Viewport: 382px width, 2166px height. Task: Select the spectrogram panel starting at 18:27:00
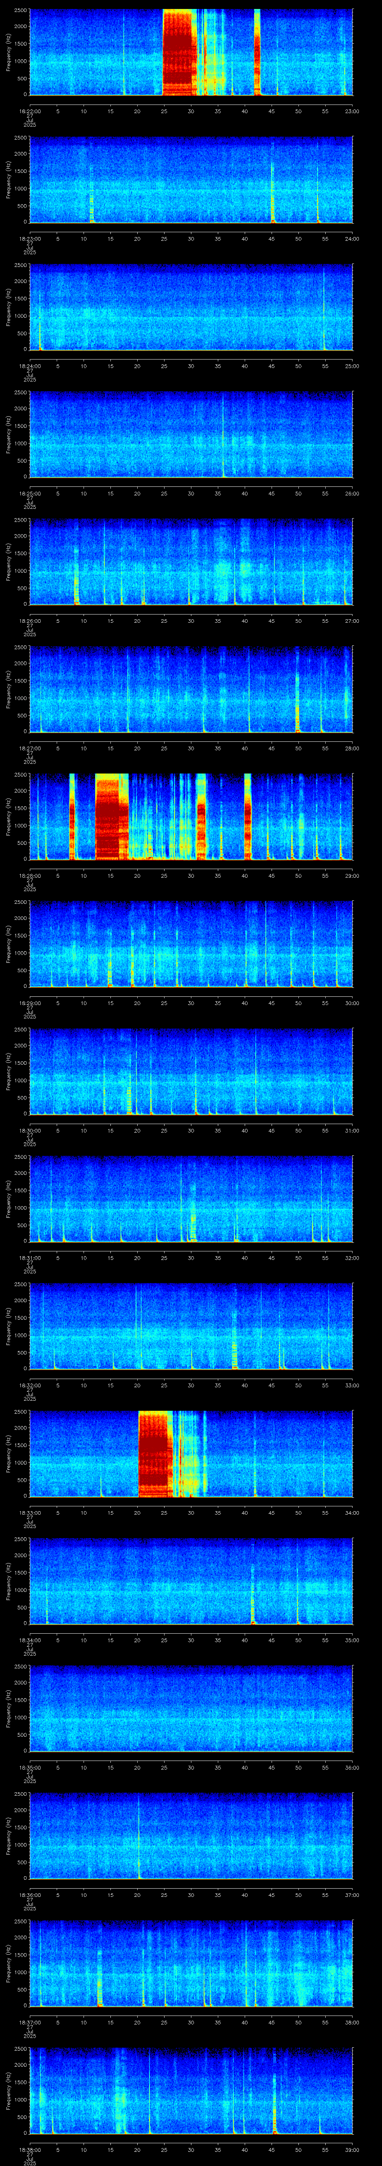191,690
